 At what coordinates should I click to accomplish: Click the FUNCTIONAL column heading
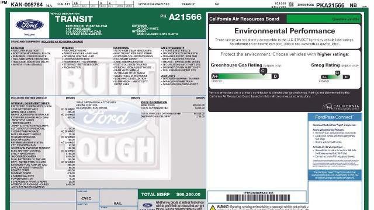[121, 48]
